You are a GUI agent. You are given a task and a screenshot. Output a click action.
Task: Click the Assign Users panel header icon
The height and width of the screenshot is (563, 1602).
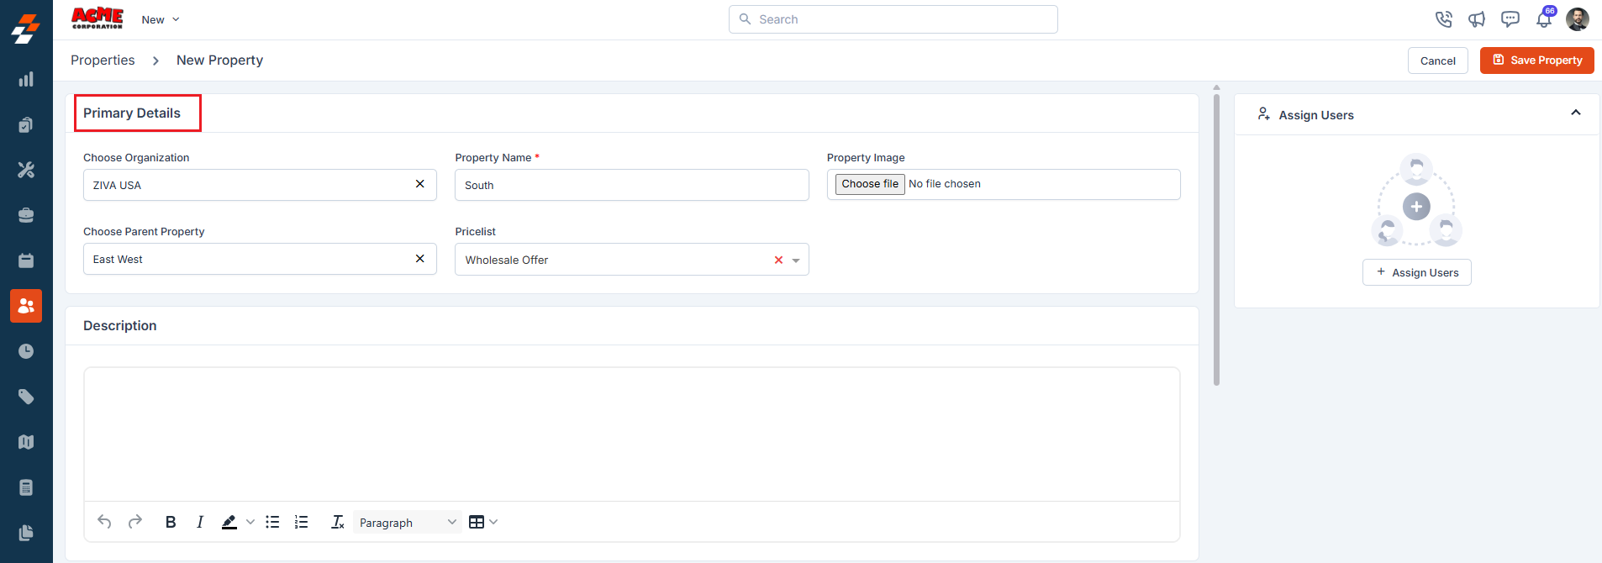pyautogui.click(x=1263, y=114)
